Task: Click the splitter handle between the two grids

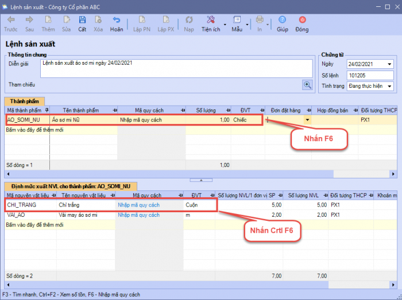Action: pos(200,180)
